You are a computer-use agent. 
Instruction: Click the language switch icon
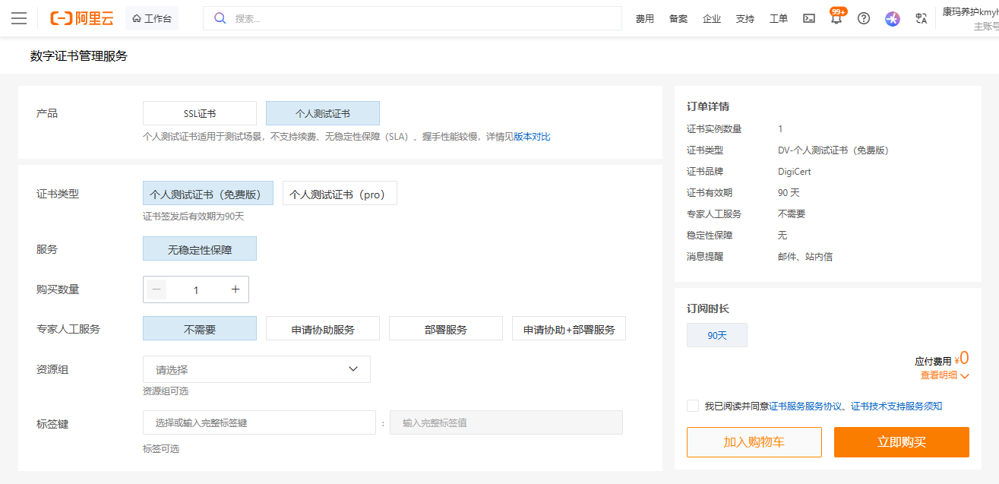point(922,18)
